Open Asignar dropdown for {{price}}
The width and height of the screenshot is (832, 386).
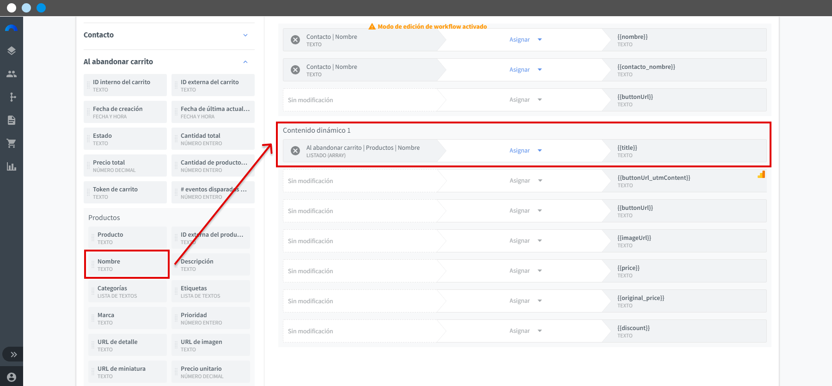click(526, 271)
